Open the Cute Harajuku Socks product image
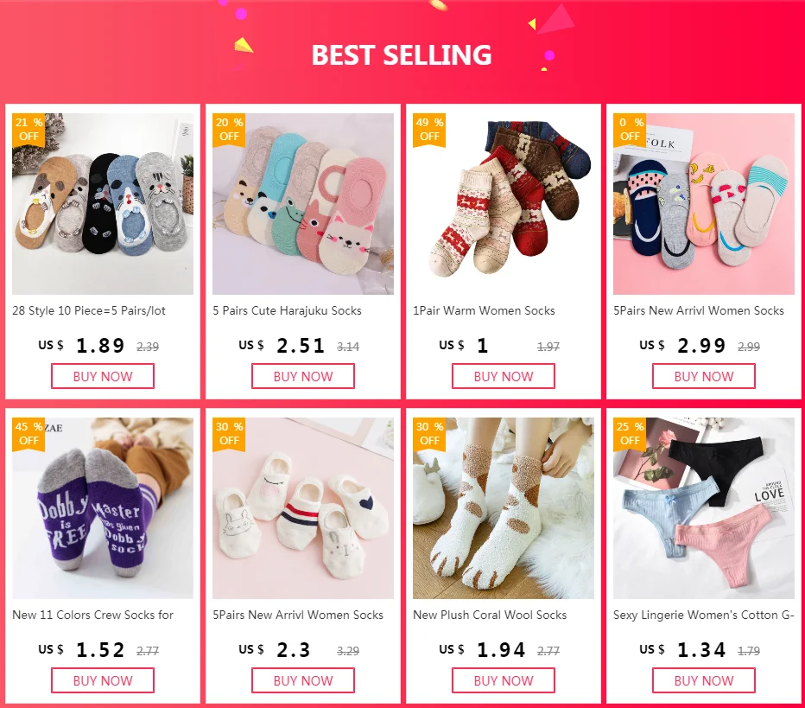 click(x=303, y=204)
